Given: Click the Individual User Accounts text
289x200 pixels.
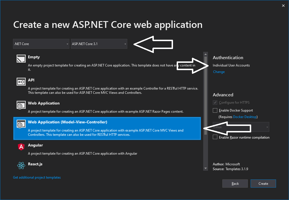Looking at the screenshot, I should 231,65.
